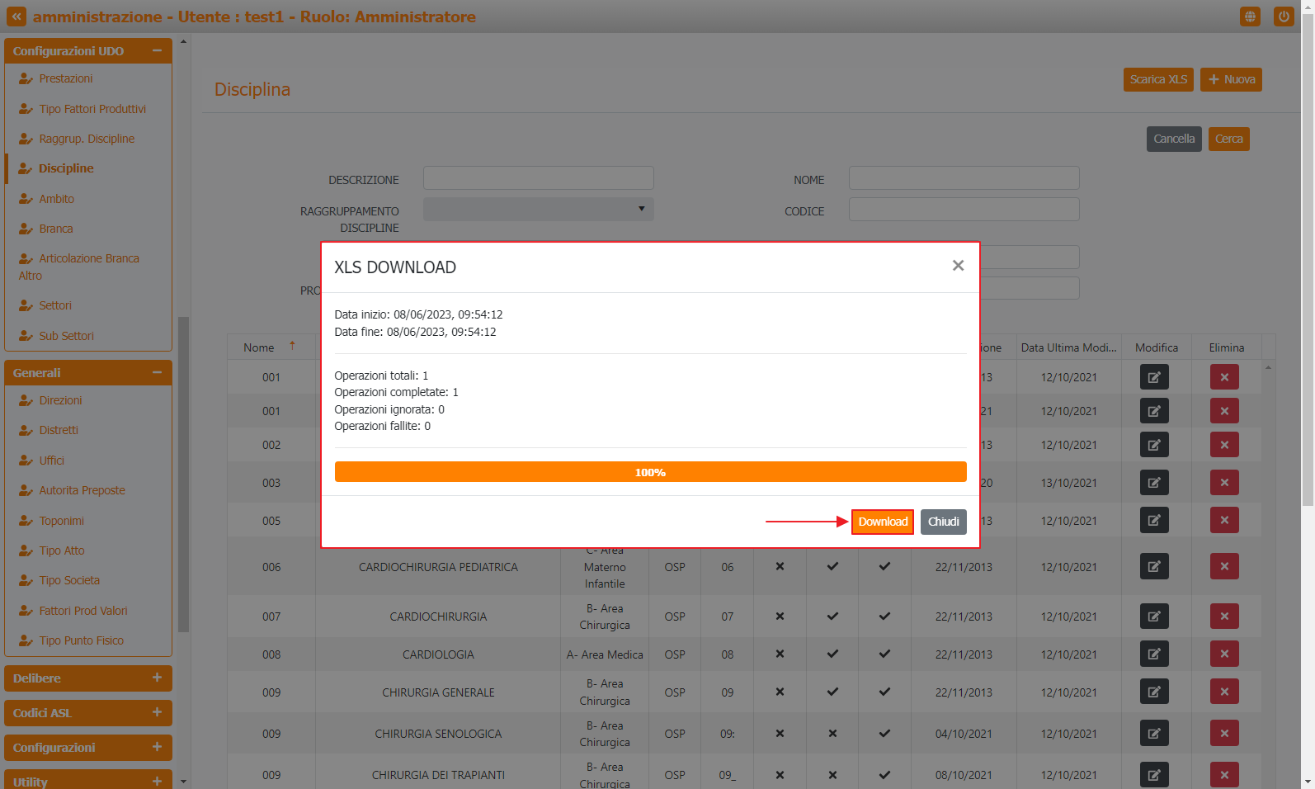1315x789 pixels.
Task: Click the sort arrow next to Nome
Action: click(292, 347)
